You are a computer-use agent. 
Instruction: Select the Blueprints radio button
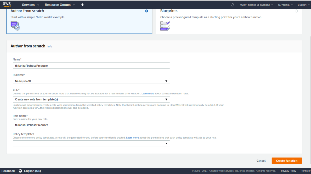click(x=296, y=11)
